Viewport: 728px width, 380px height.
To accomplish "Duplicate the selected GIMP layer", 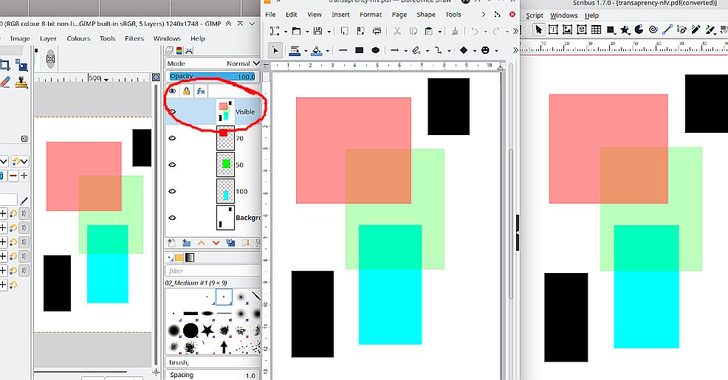I will (x=231, y=243).
